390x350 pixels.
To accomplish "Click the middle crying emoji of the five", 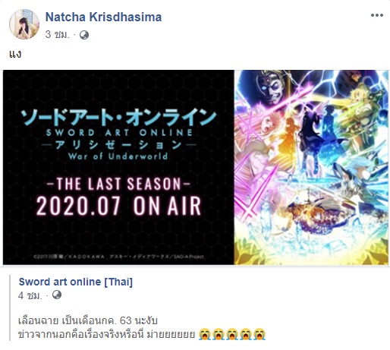I will pos(232,334).
